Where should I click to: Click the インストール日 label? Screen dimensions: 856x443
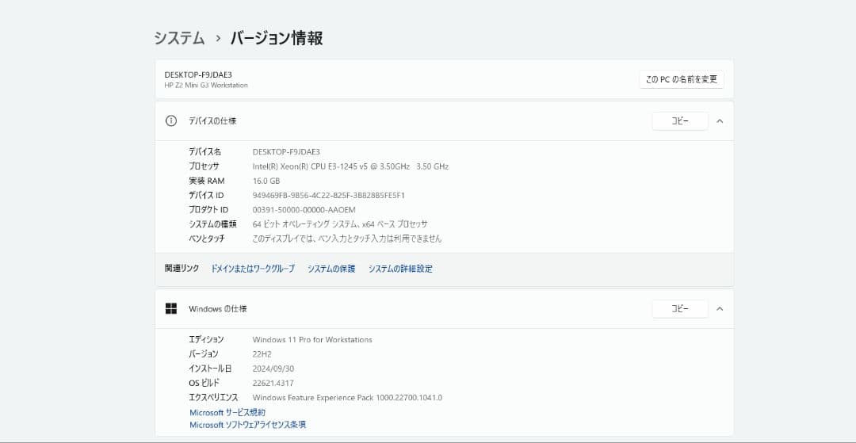pos(210,369)
